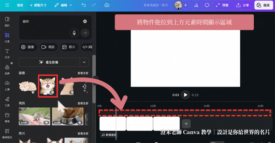Filter results by code chip
Viewport: 275px width, 143px height.
pyautogui.click(x=87, y=47)
